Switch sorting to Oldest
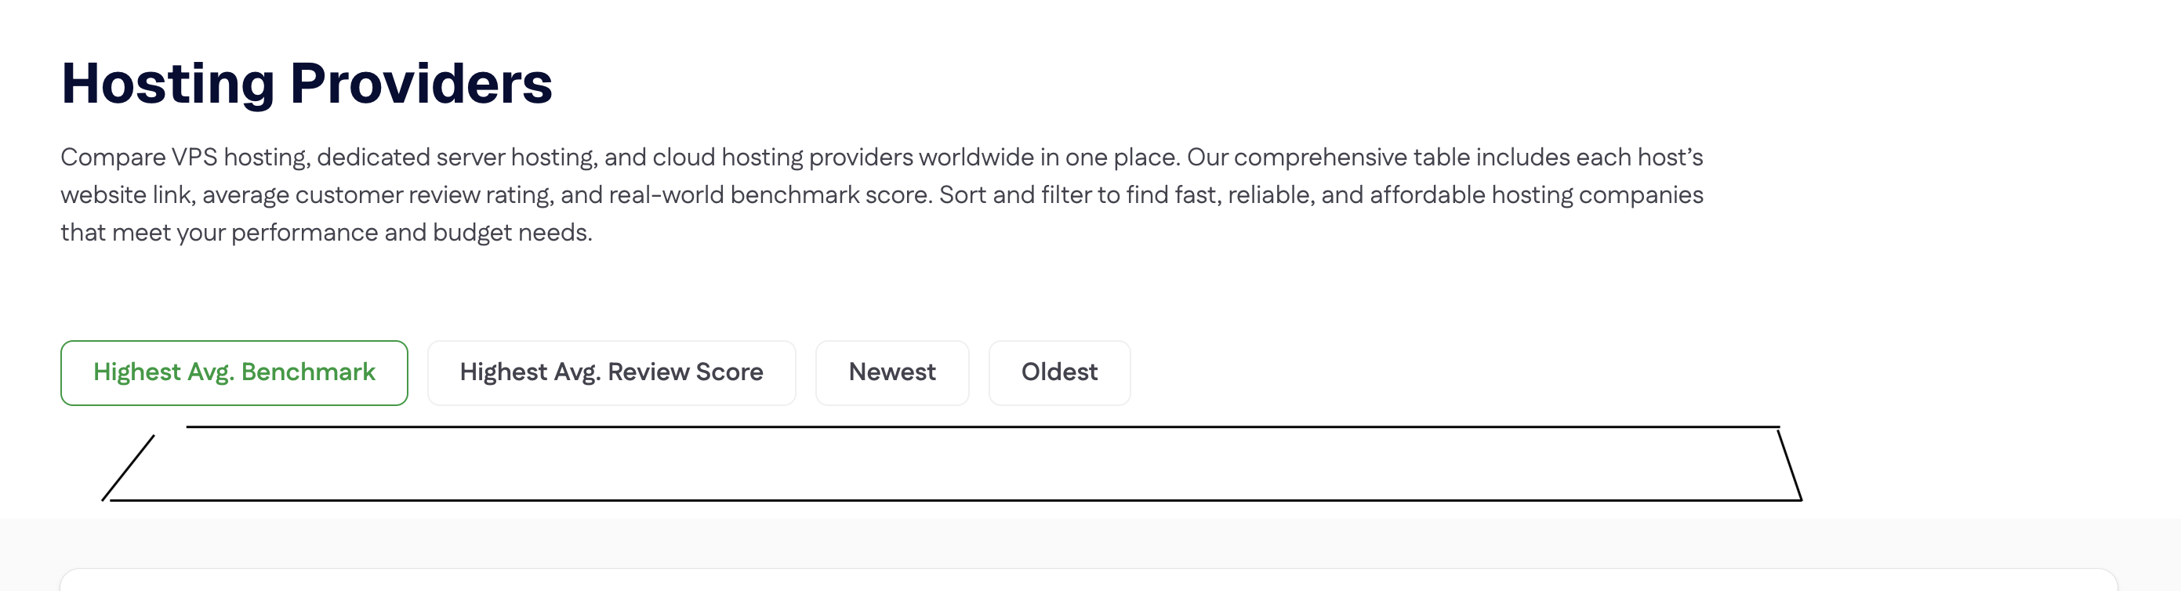 [1059, 372]
